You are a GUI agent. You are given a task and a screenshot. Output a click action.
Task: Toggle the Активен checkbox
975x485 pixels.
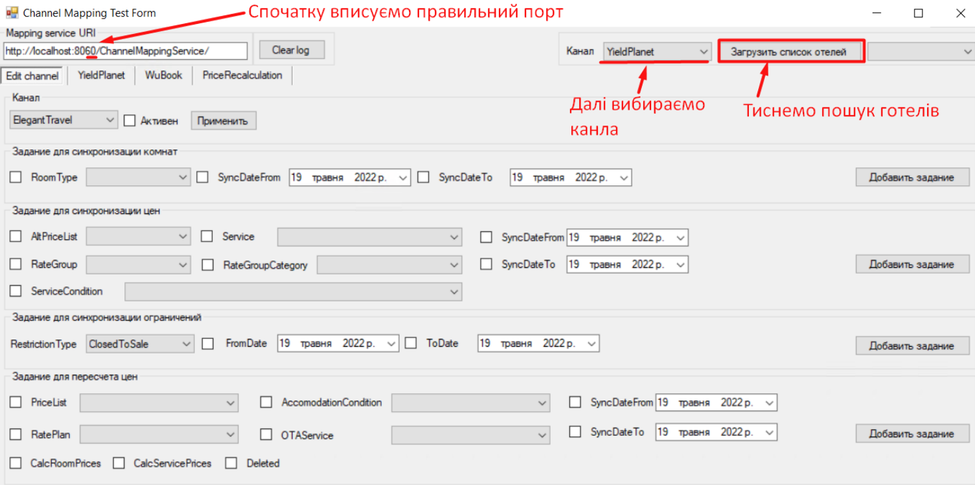(130, 121)
